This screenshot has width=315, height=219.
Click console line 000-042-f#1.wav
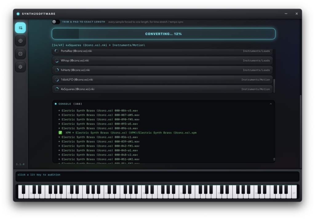coord(99,146)
